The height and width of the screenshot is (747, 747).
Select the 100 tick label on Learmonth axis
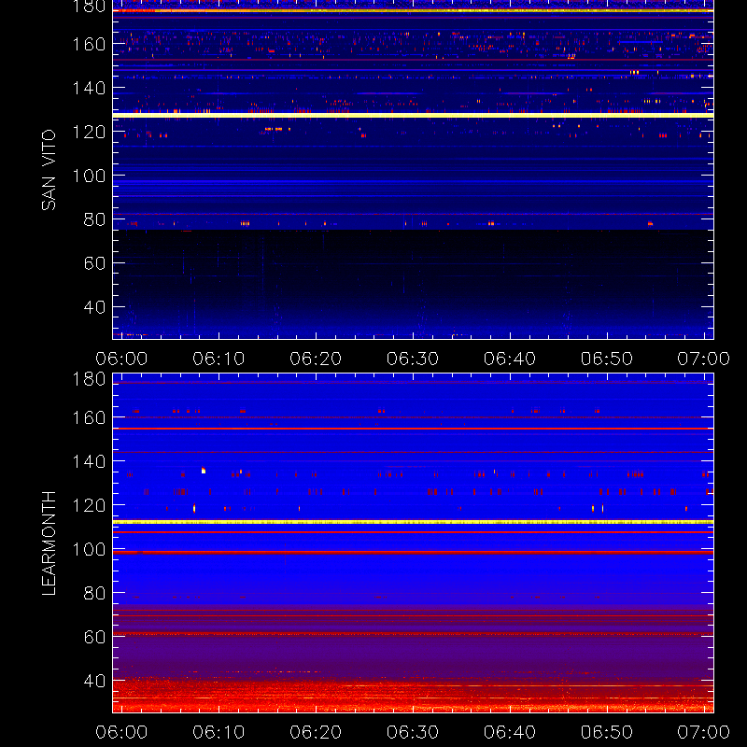tap(89, 549)
